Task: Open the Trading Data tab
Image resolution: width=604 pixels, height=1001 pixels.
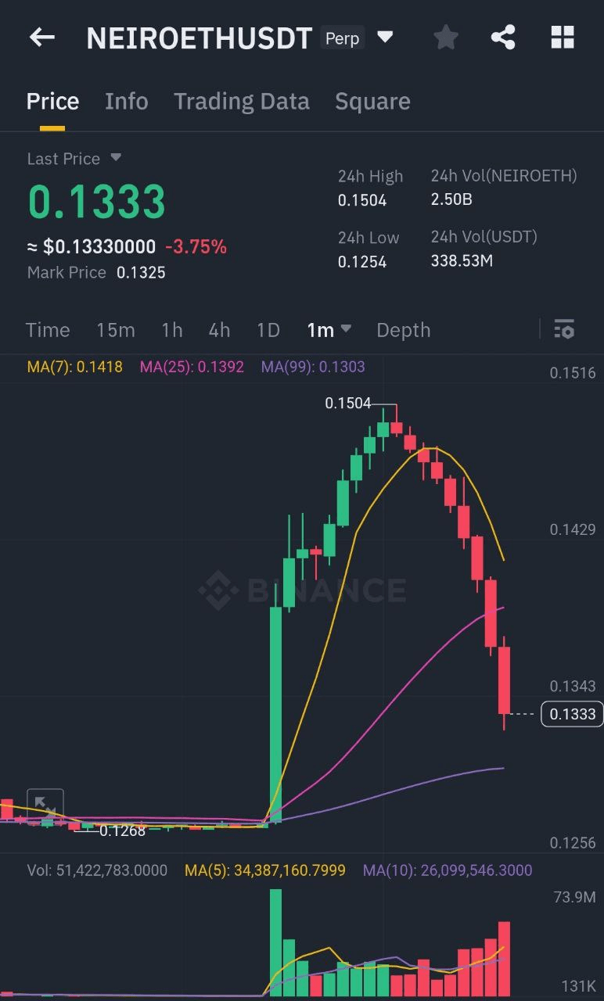Action: [242, 101]
